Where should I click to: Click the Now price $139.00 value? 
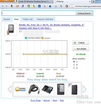pos(60,76)
